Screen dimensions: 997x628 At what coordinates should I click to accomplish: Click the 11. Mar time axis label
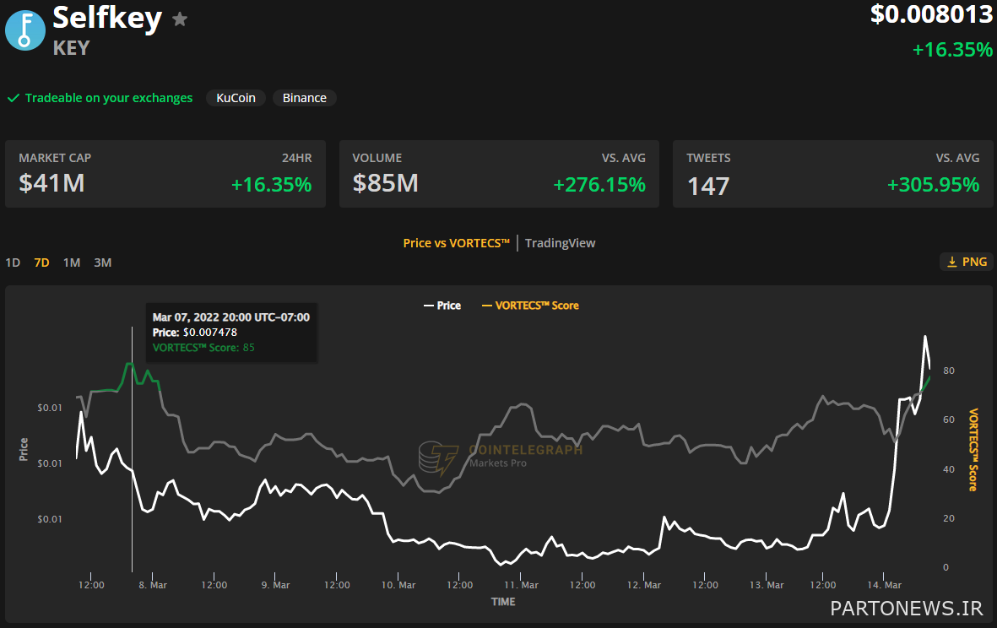[x=521, y=585]
